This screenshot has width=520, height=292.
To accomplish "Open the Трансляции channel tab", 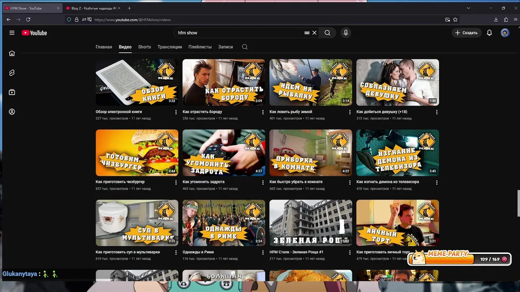I will (170, 47).
